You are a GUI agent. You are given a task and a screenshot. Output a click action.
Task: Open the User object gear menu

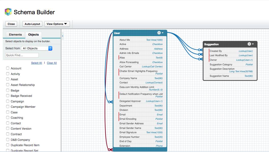tap(160, 33)
